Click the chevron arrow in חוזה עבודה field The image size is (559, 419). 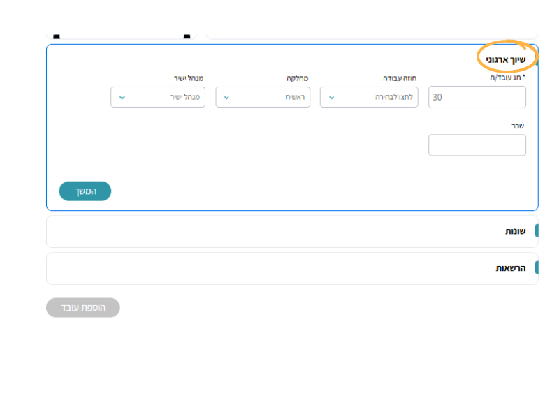point(331,97)
